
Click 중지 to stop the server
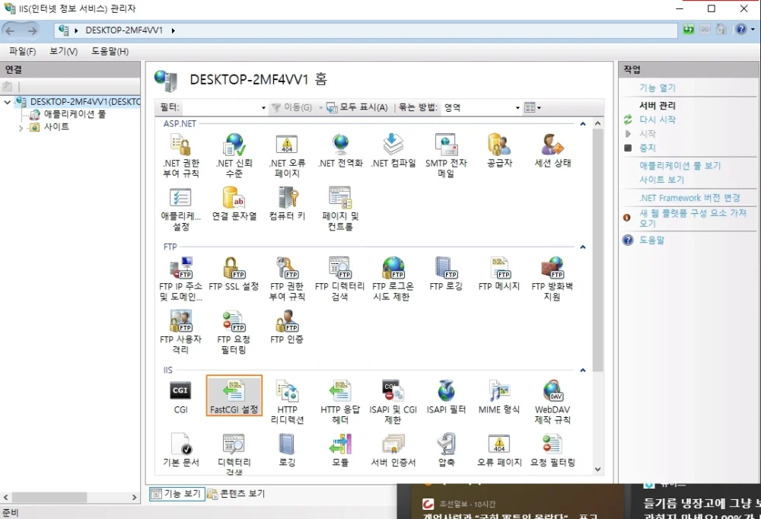coord(648,148)
